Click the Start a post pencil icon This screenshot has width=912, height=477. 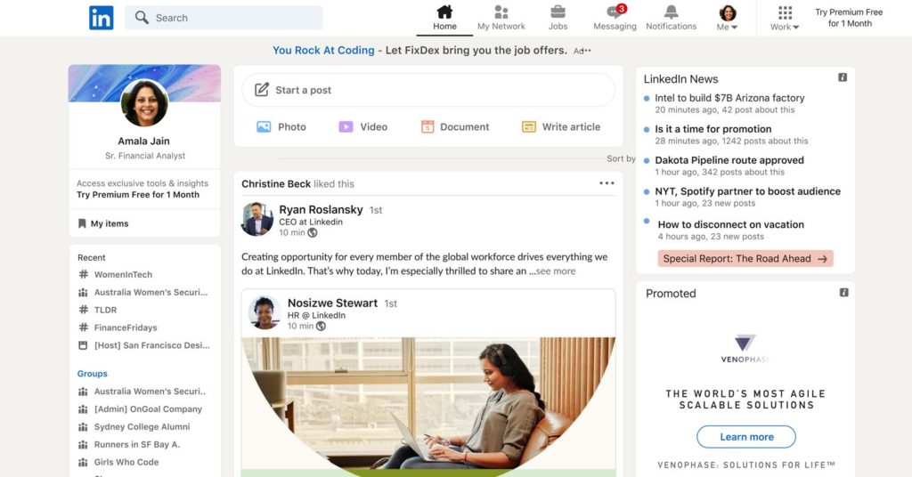(x=262, y=90)
